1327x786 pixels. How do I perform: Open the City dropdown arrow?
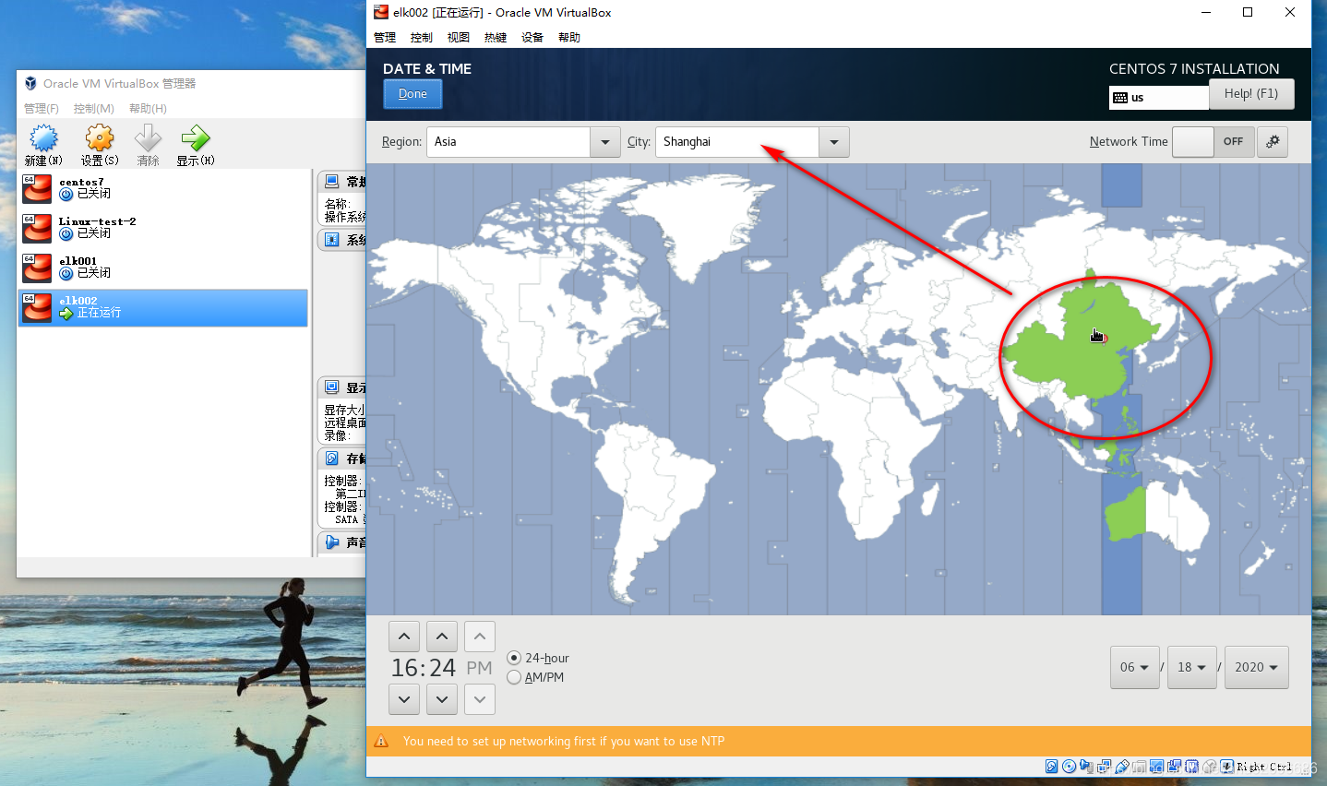pyautogui.click(x=833, y=142)
